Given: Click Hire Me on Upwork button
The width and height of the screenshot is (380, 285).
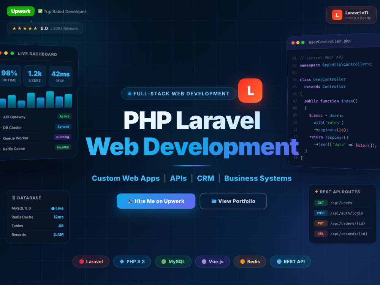Looking at the screenshot, I should coord(156,201).
